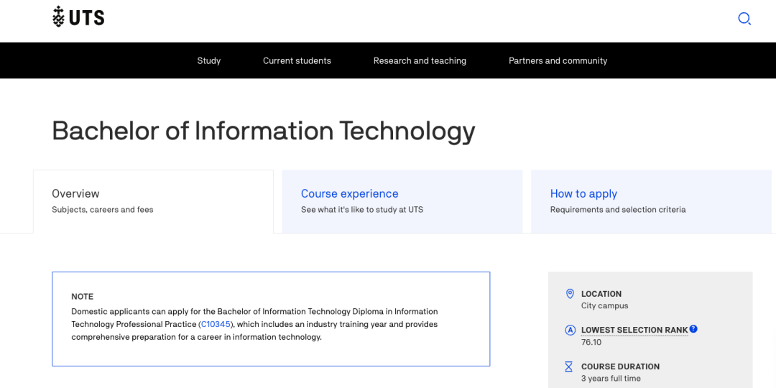The height and width of the screenshot is (388, 776).
Task: Click 'Subjects, careers and fees' subtitle
Action: pyautogui.click(x=103, y=210)
